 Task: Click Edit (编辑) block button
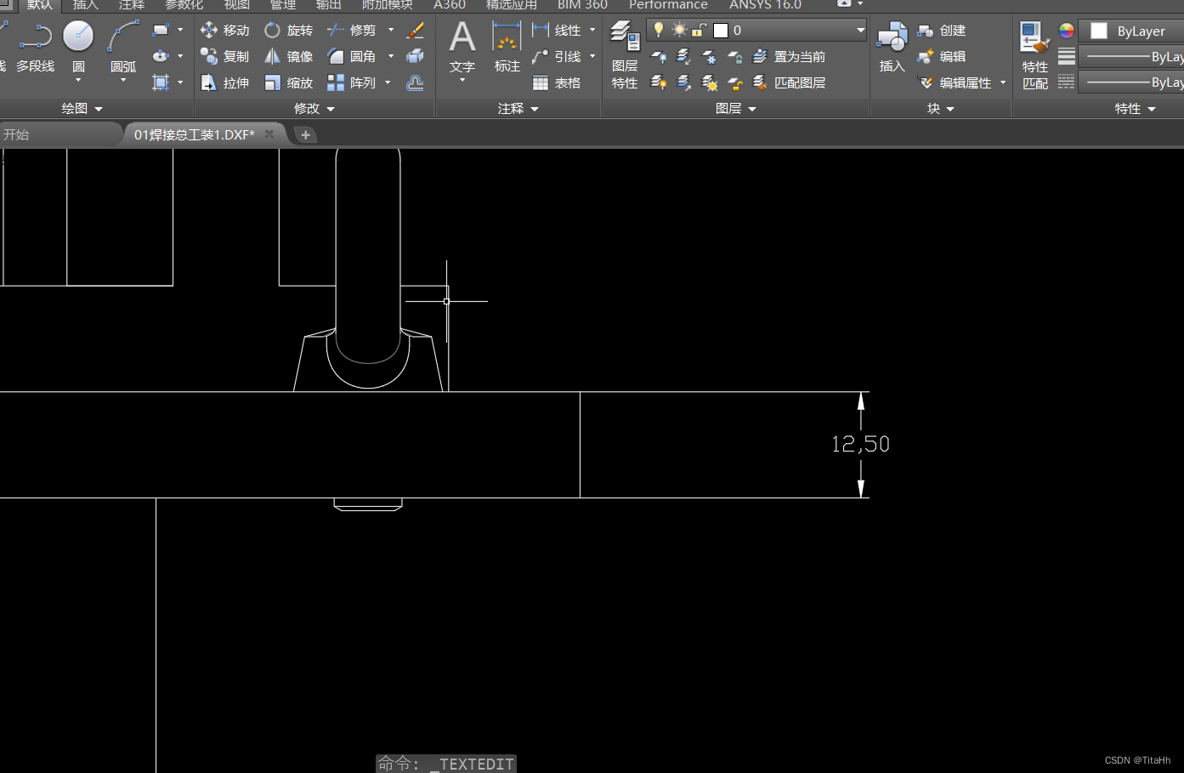pos(942,56)
